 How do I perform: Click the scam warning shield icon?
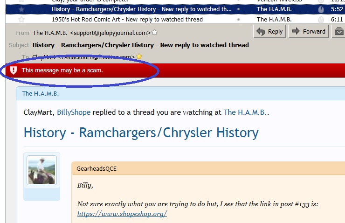(14, 70)
